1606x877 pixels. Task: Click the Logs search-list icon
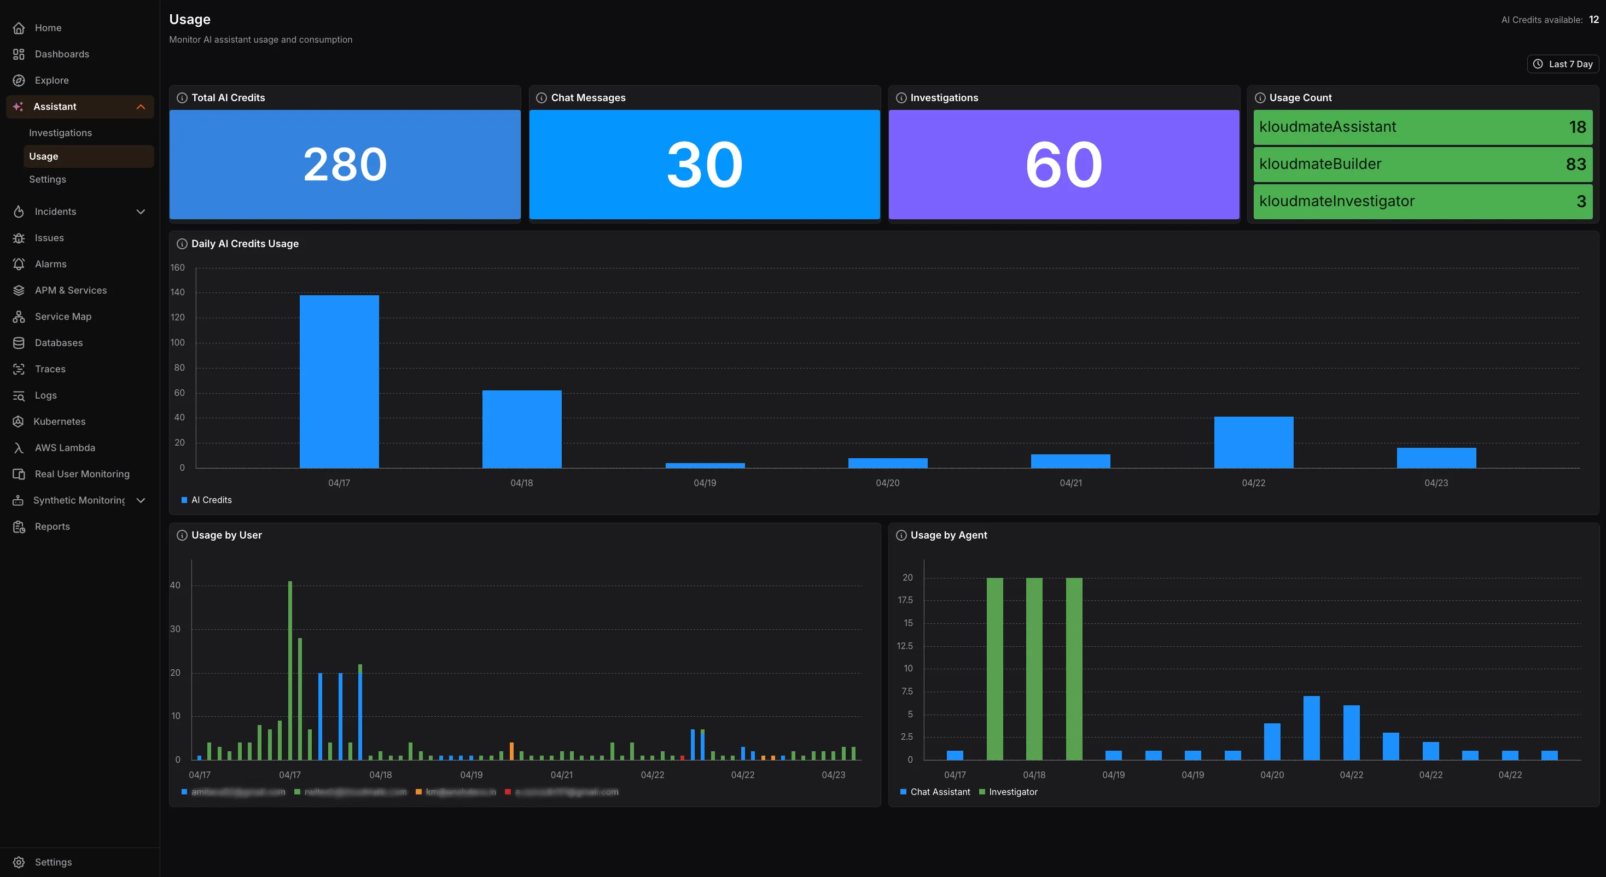19,395
